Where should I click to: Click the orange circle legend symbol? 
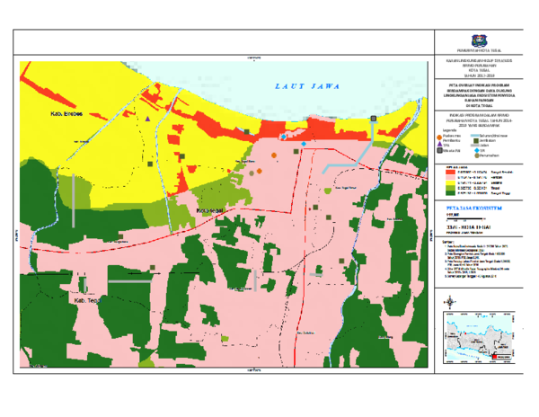click(437, 135)
